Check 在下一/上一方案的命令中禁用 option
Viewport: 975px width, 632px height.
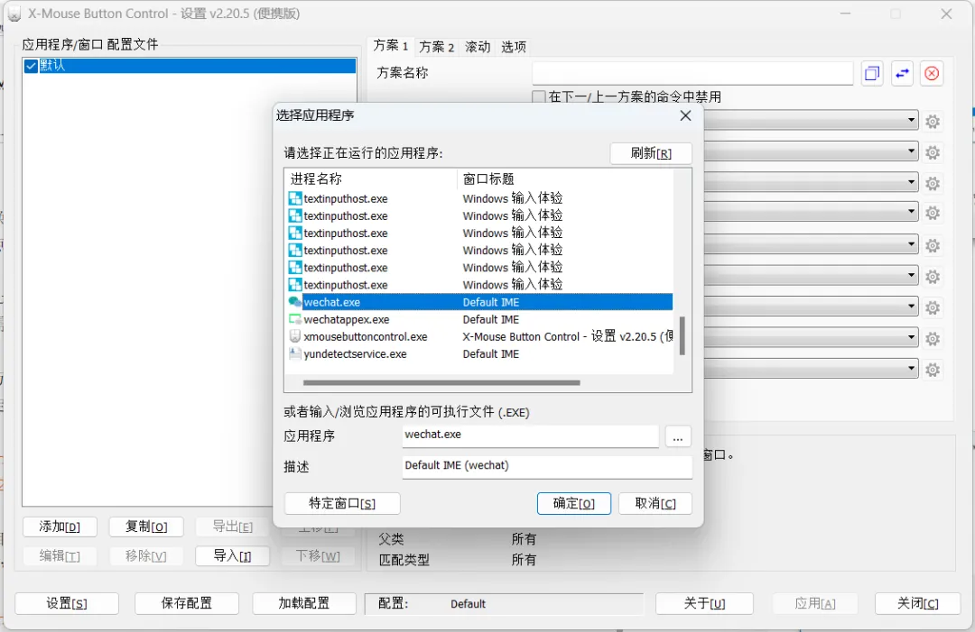tap(538, 96)
